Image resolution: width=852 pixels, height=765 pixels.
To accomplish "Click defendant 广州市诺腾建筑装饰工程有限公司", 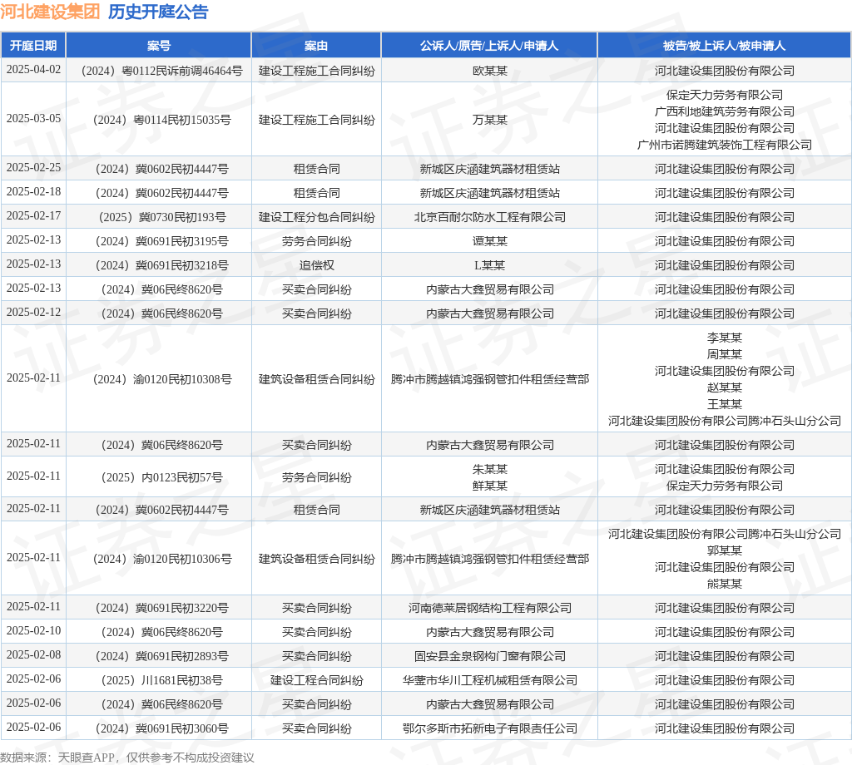I will [725, 145].
